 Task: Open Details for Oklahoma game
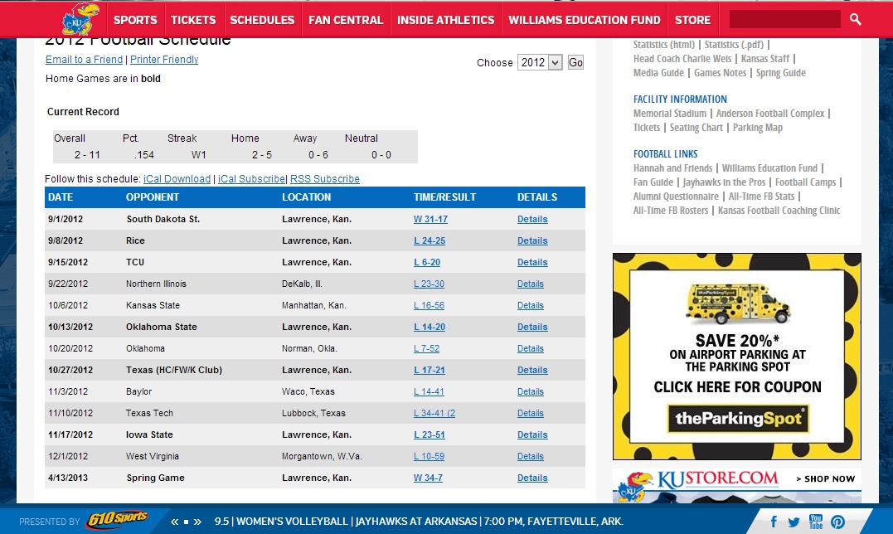click(530, 349)
